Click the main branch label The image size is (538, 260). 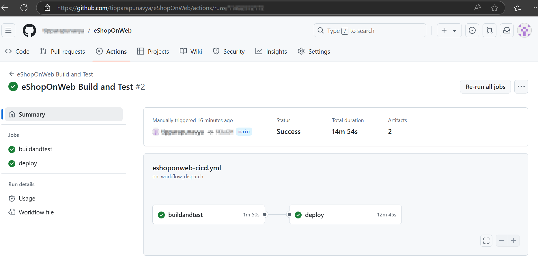point(244,132)
